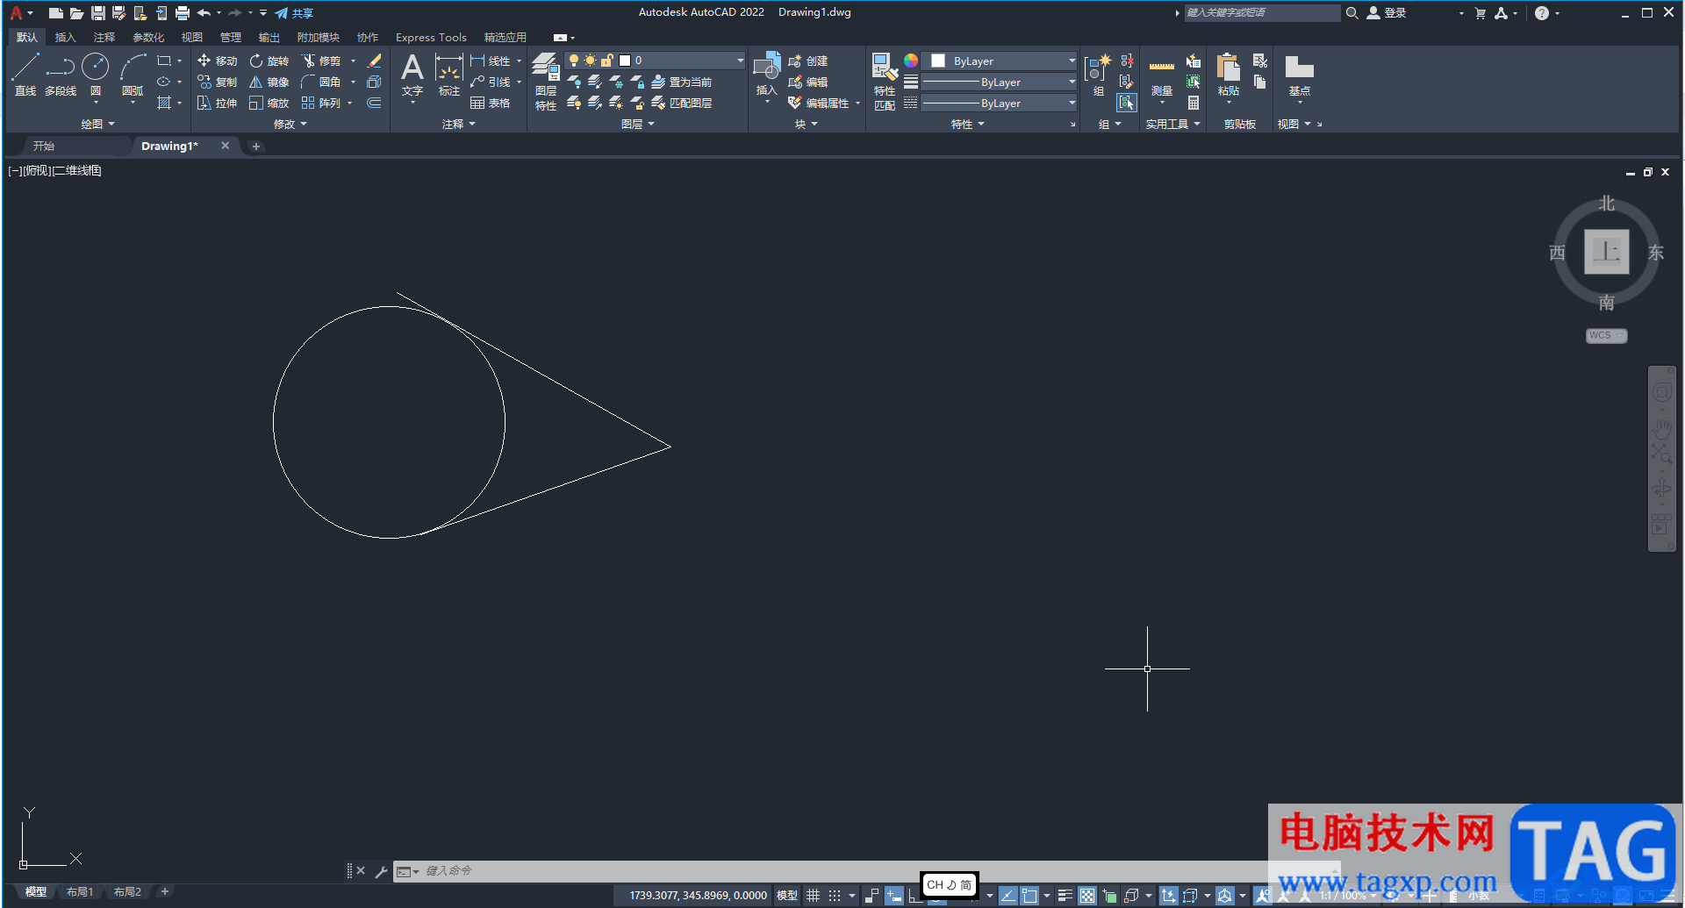
Task: Toggle grid display in status bar
Action: point(814,896)
